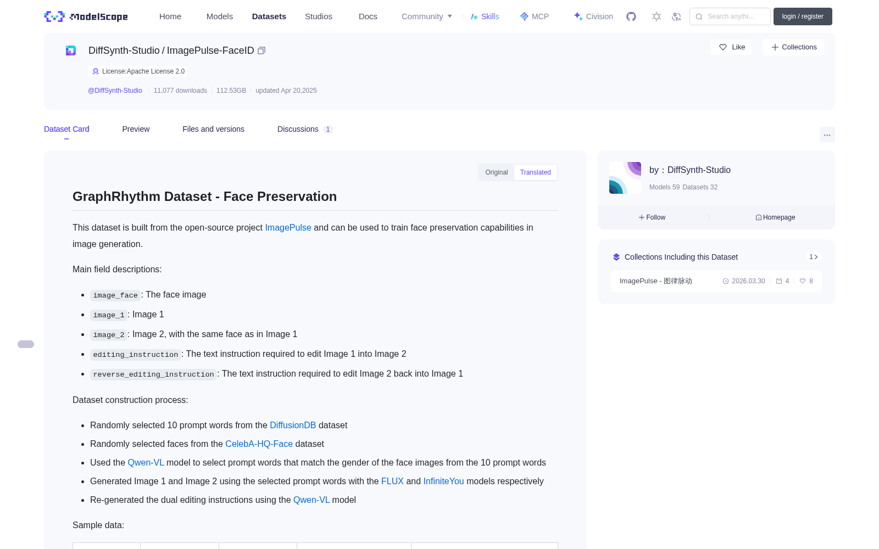
Task: Click the collection items count icon 4
Action: 782,281
